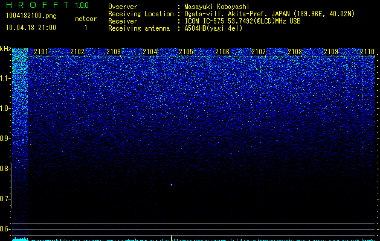This screenshot has height=241, width=380.
Task: Click the 2107 time marker
Action: point(259,51)
